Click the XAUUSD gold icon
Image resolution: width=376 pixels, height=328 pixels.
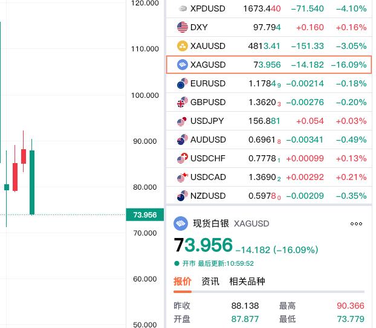click(x=183, y=46)
